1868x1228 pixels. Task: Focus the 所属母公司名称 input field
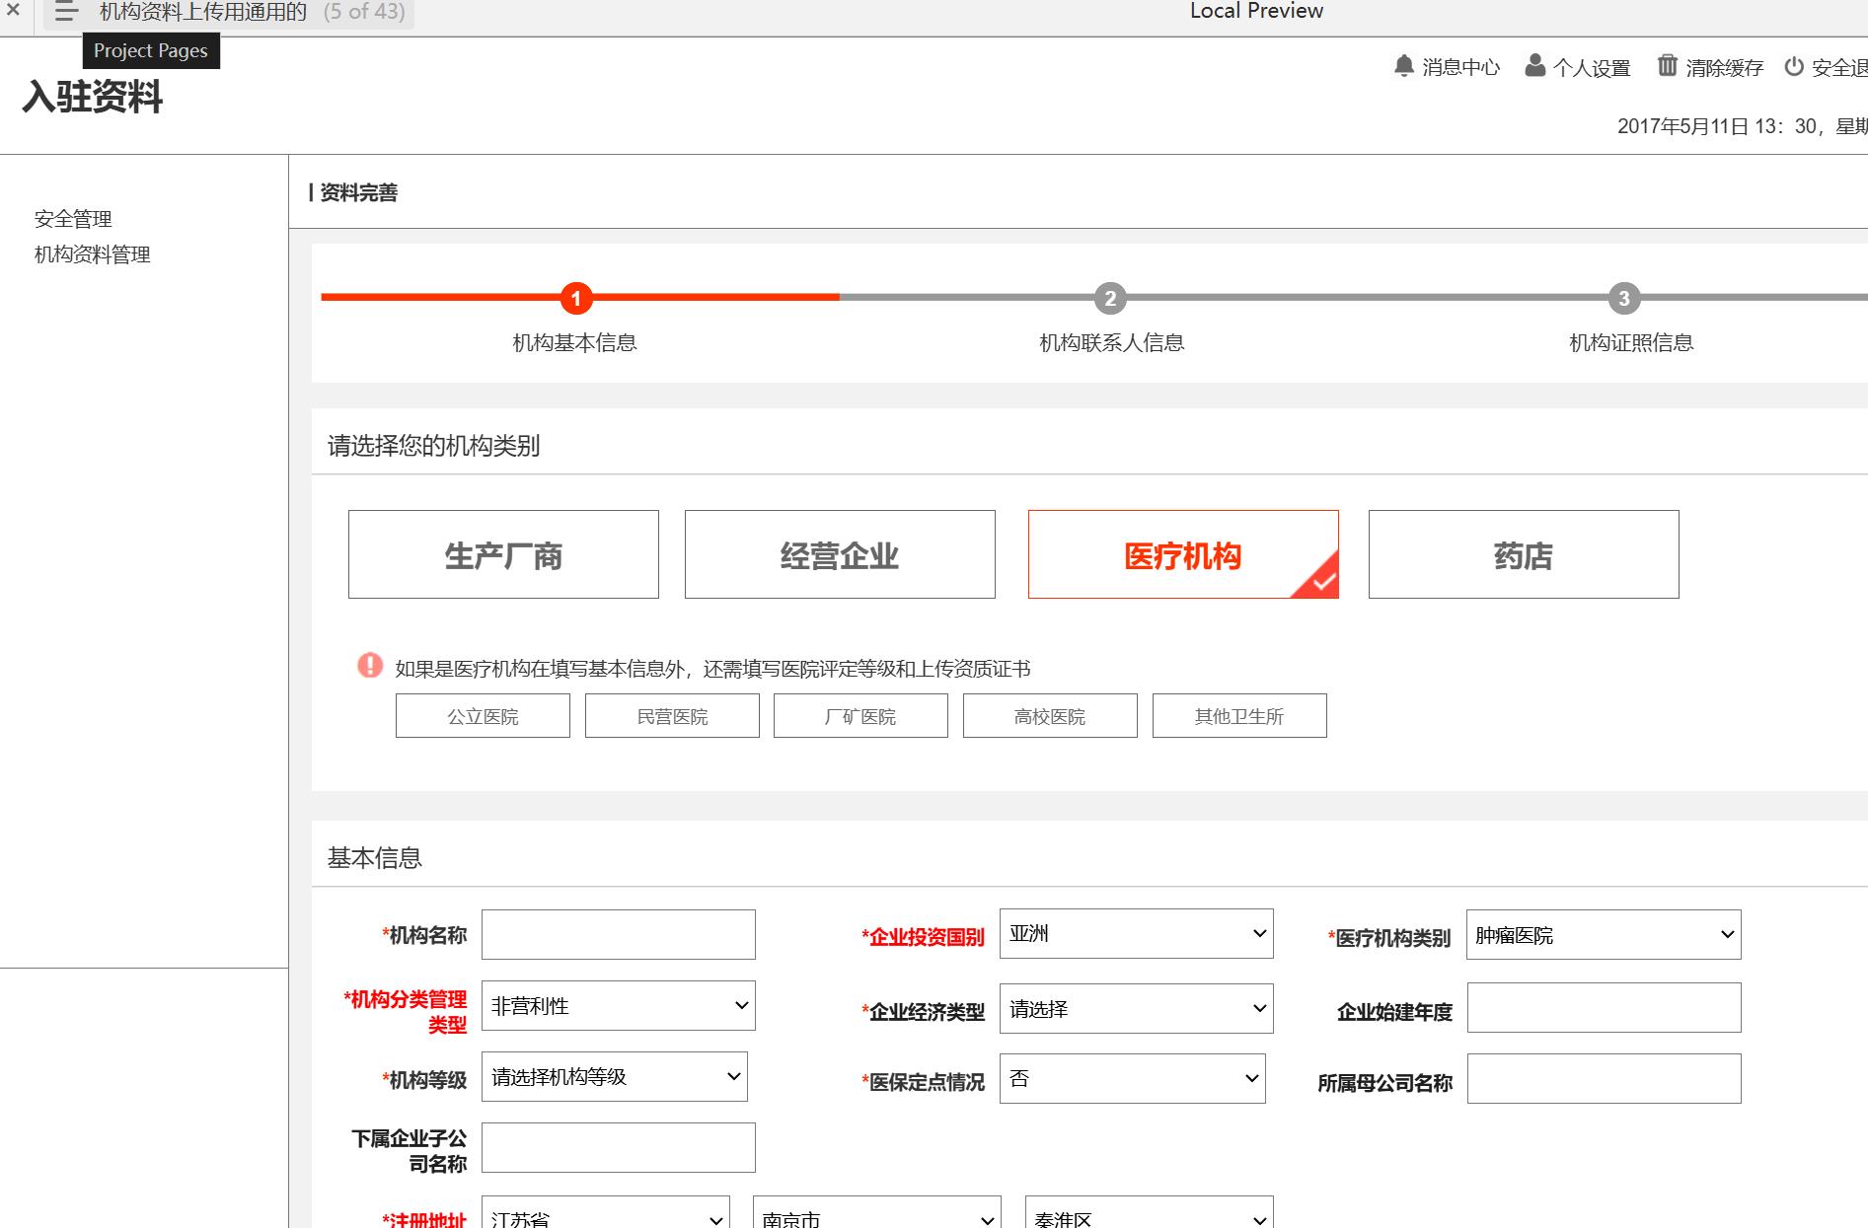point(1605,1079)
